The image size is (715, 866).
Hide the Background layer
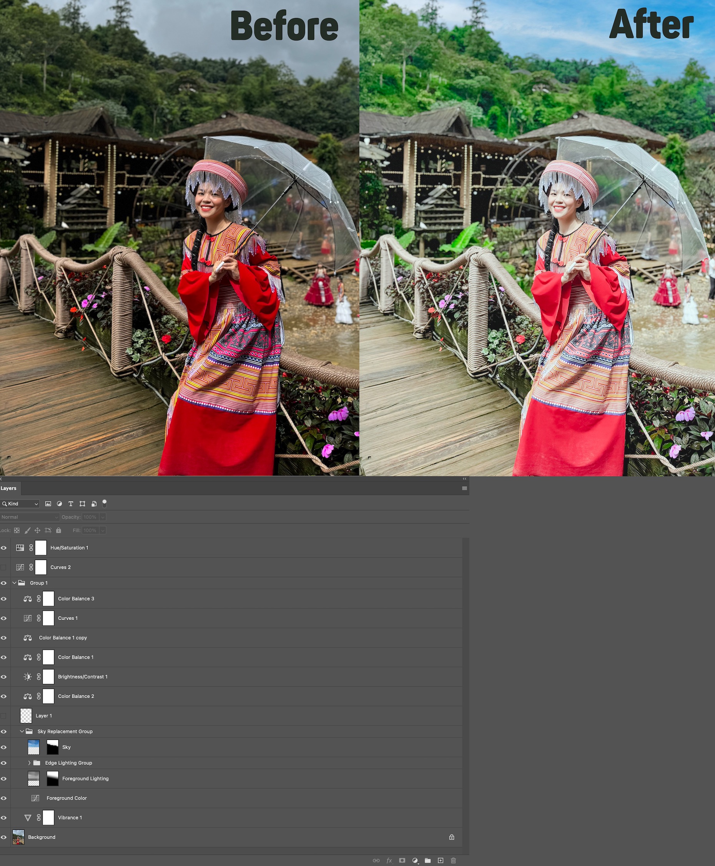(x=4, y=837)
